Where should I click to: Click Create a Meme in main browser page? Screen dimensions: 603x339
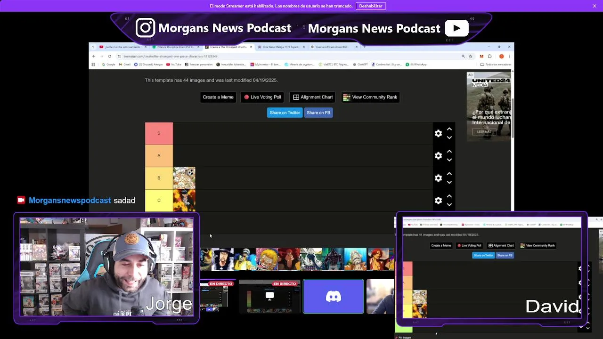pyautogui.click(x=218, y=97)
